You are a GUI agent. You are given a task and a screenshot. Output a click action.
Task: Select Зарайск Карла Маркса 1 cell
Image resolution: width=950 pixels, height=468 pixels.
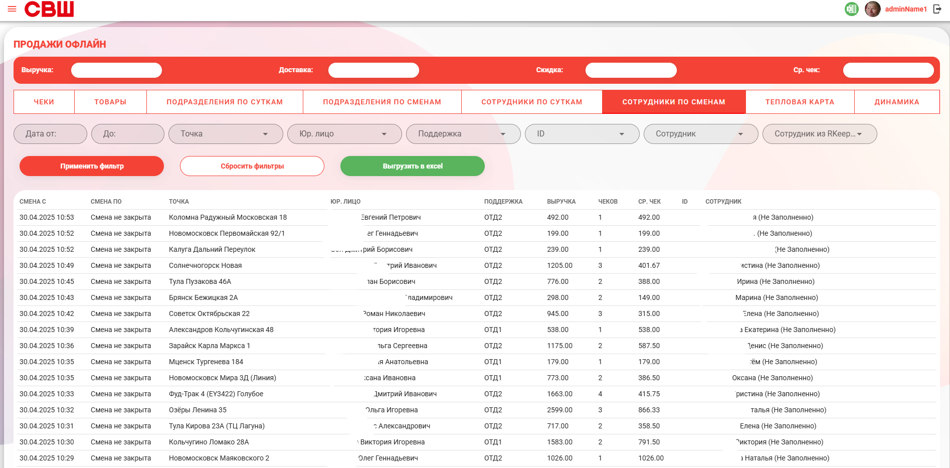click(210, 346)
